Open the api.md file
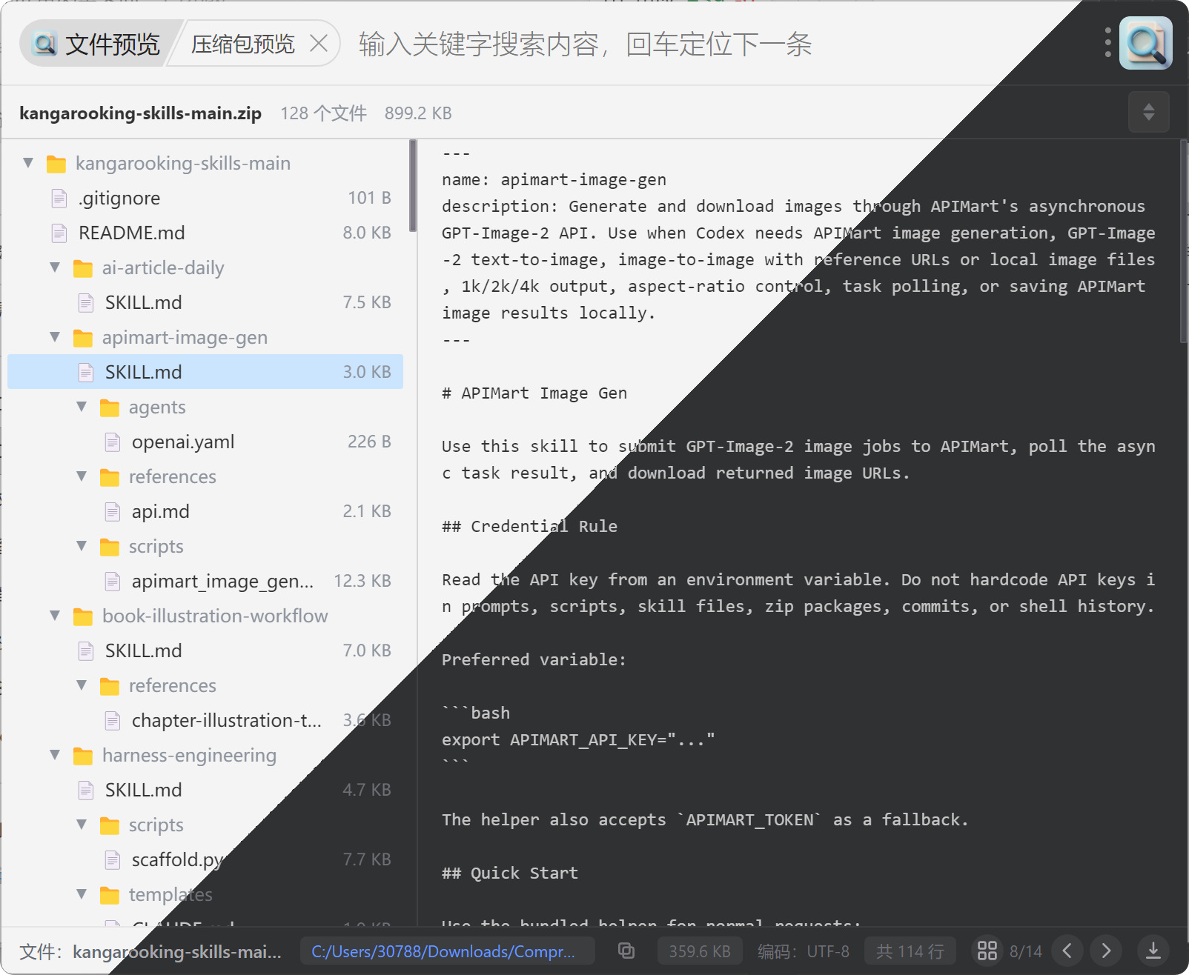Screen dimensions: 1189x975 [x=205, y=511]
